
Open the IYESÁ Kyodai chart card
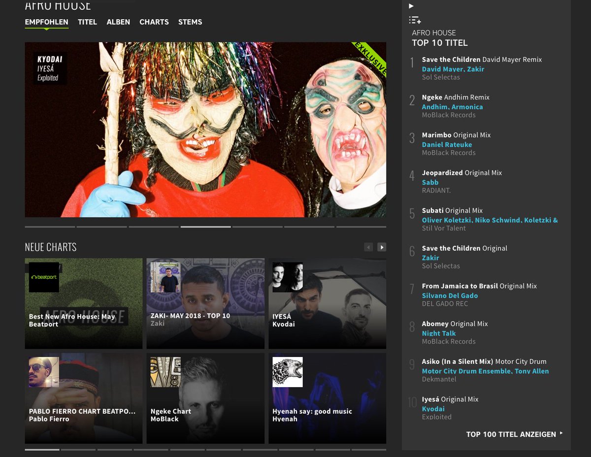327,303
